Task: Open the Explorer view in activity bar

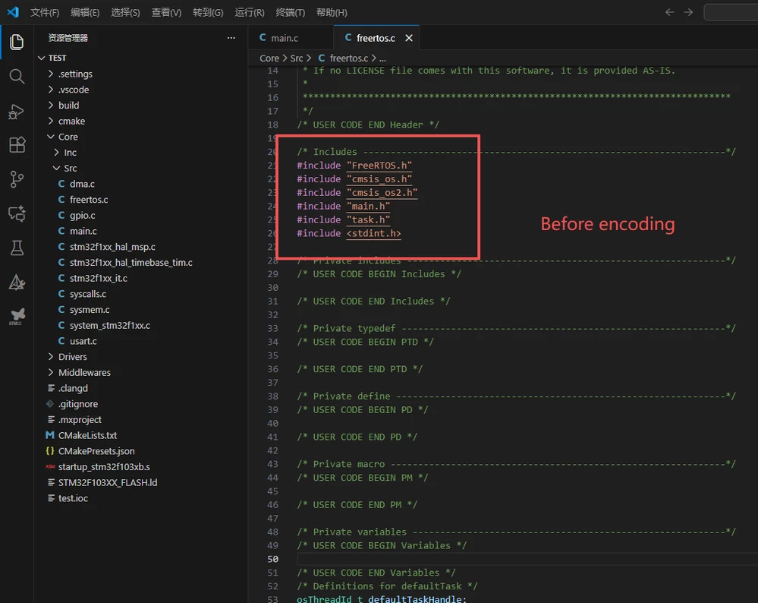Action: pyautogui.click(x=16, y=42)
